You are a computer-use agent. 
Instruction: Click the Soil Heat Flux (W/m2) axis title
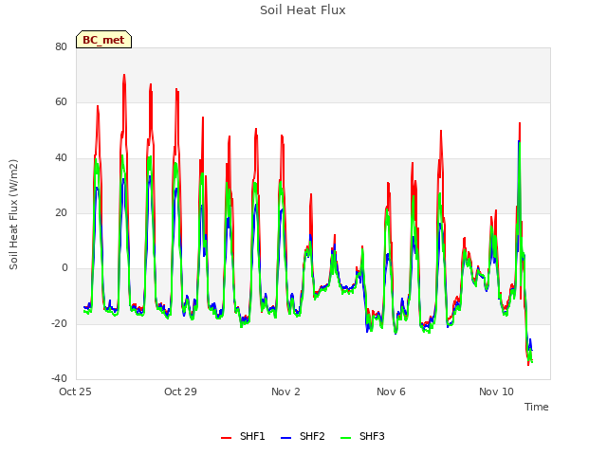pyautogui.click(x=13, y=214)
